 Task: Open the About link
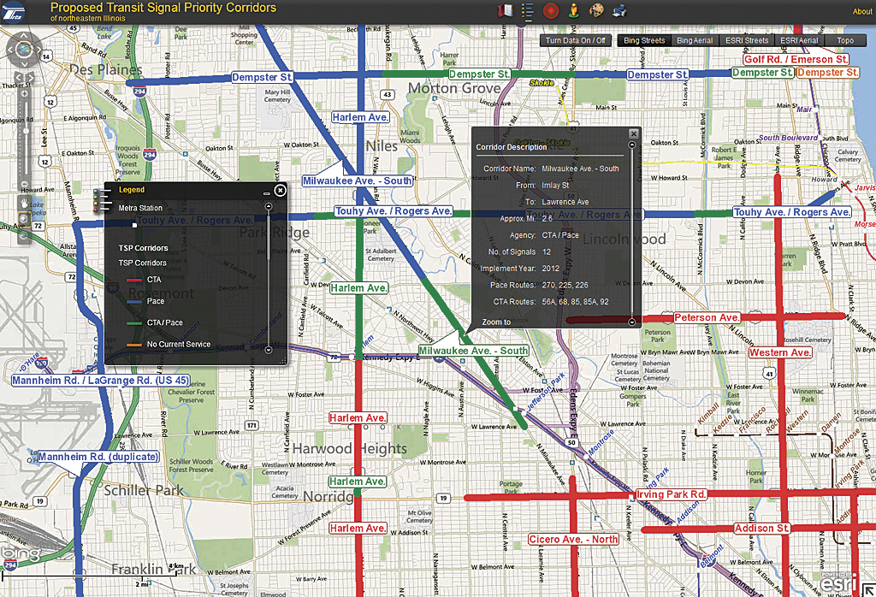coord(861,11)
